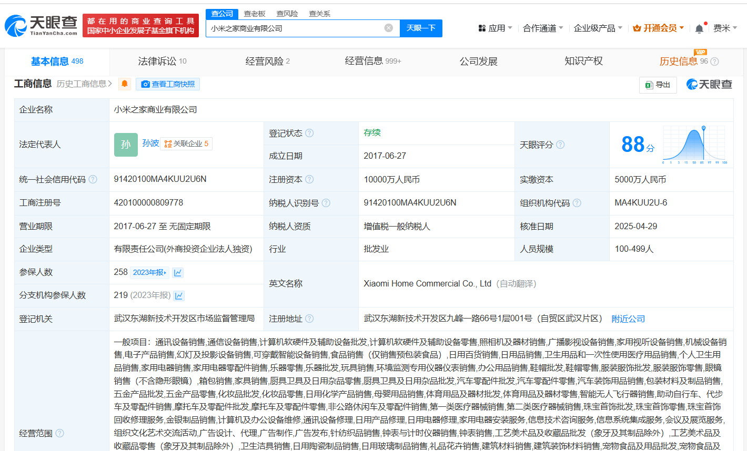Viewport: 747px width, 451px height.
Task: Click the notification bell icon in header
Action: [699, 28]
